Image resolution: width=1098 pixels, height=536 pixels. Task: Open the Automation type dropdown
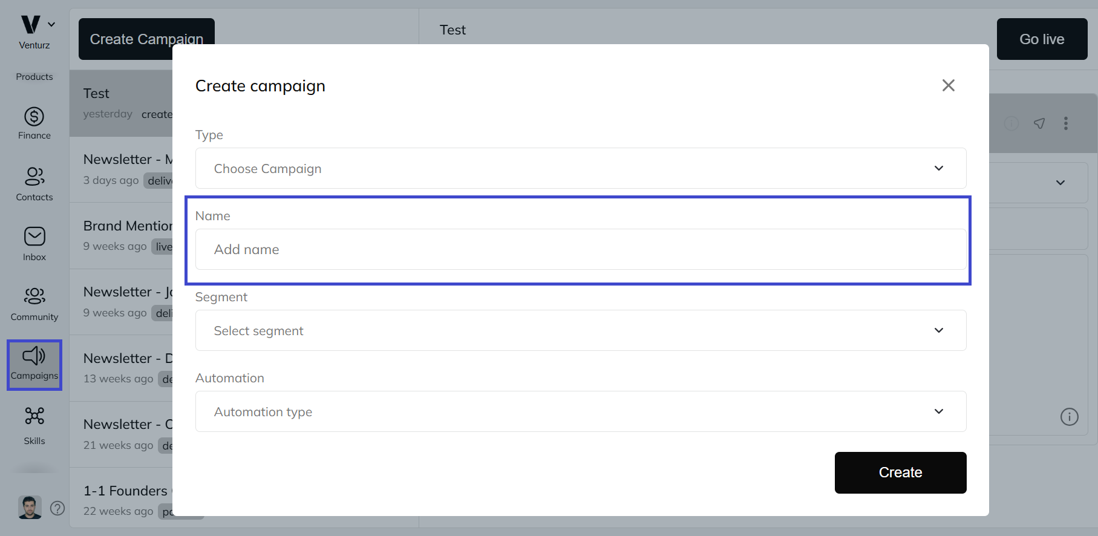pyautogui.click(x=581, y=411)
